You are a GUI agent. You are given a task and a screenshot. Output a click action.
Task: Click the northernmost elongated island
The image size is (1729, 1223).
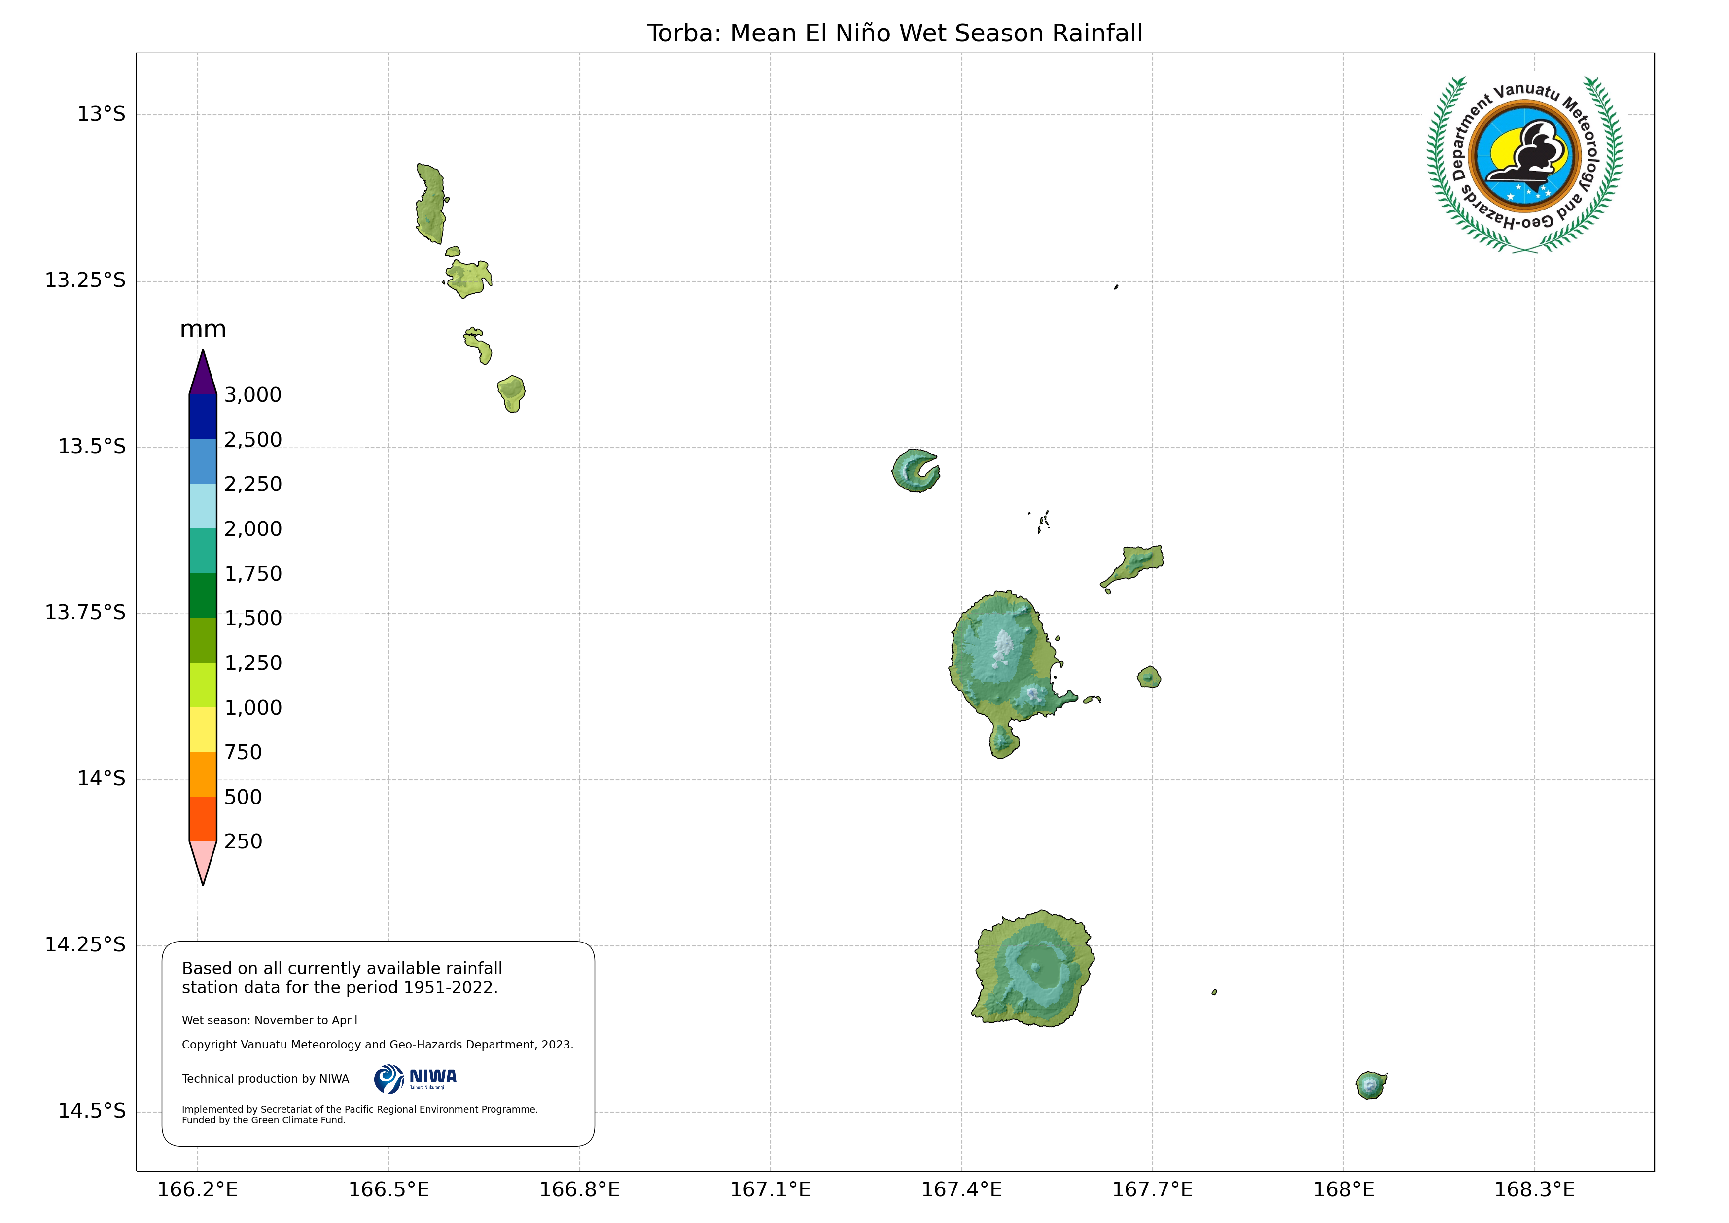[431, 203]
